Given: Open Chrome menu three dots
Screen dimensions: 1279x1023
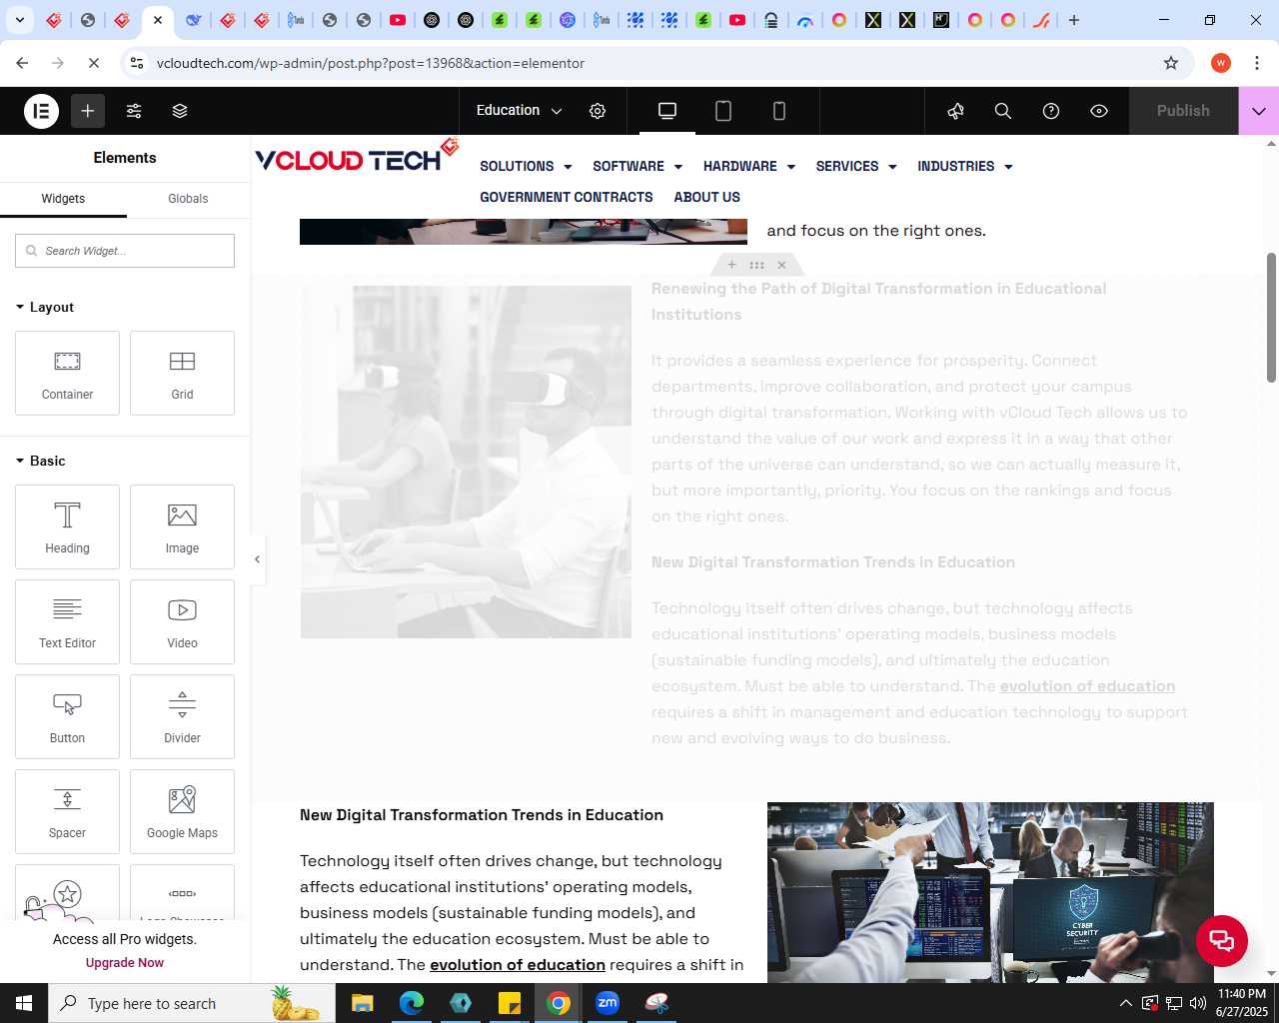Looking at the screenshot, I should pyautogui.click(x=1257, y=63).
